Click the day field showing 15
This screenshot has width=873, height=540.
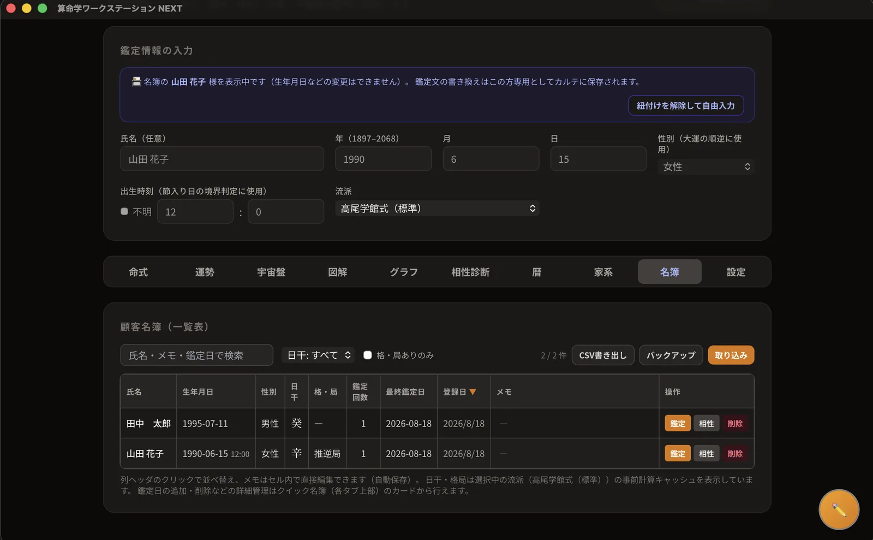pos(599,159)
